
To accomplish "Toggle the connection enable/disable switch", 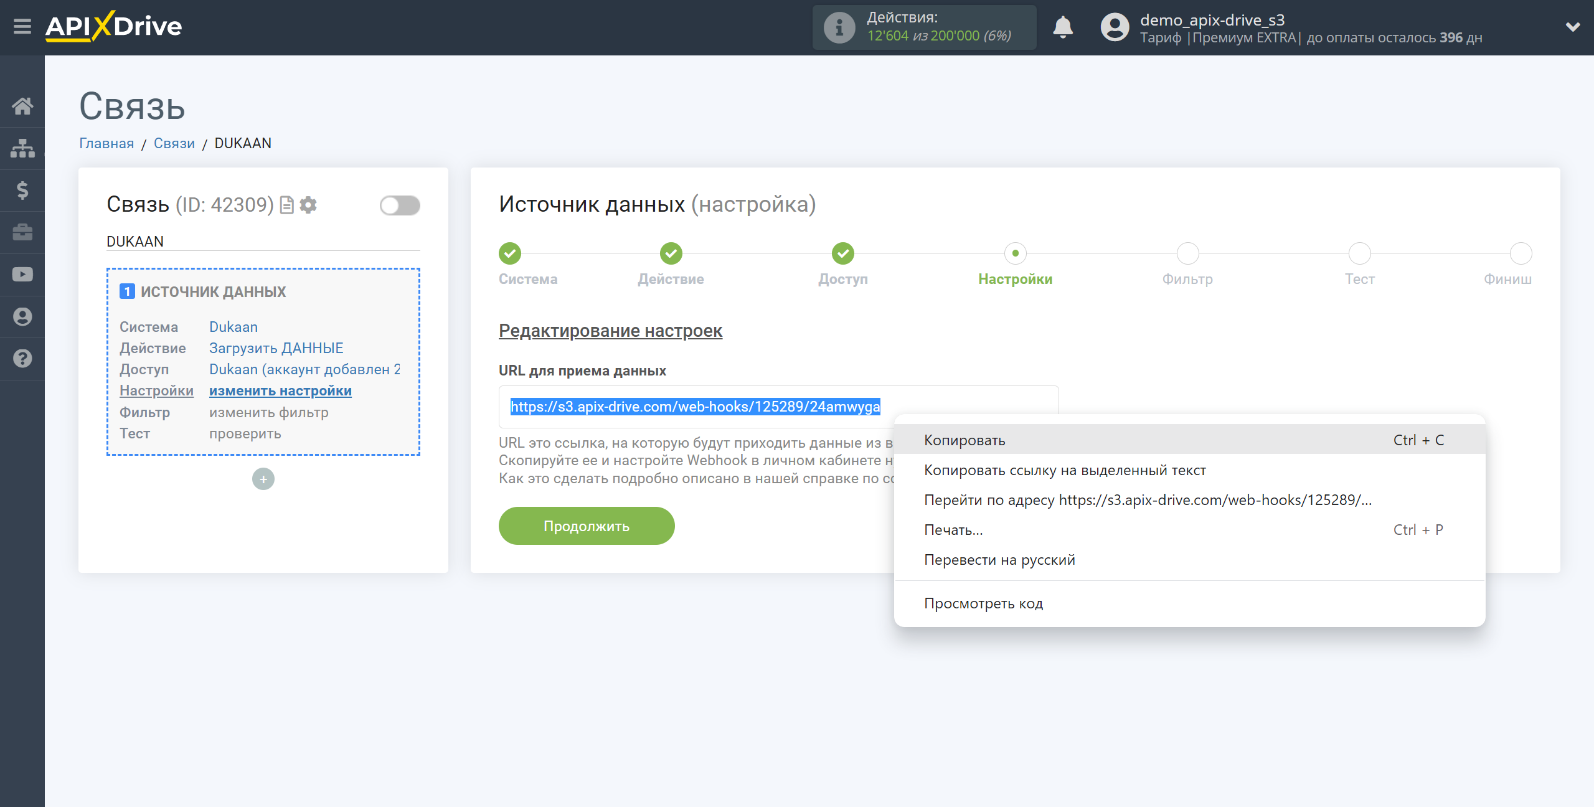I will point(400,205).
